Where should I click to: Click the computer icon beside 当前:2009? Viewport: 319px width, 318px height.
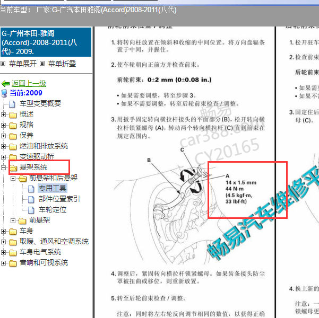4,93
